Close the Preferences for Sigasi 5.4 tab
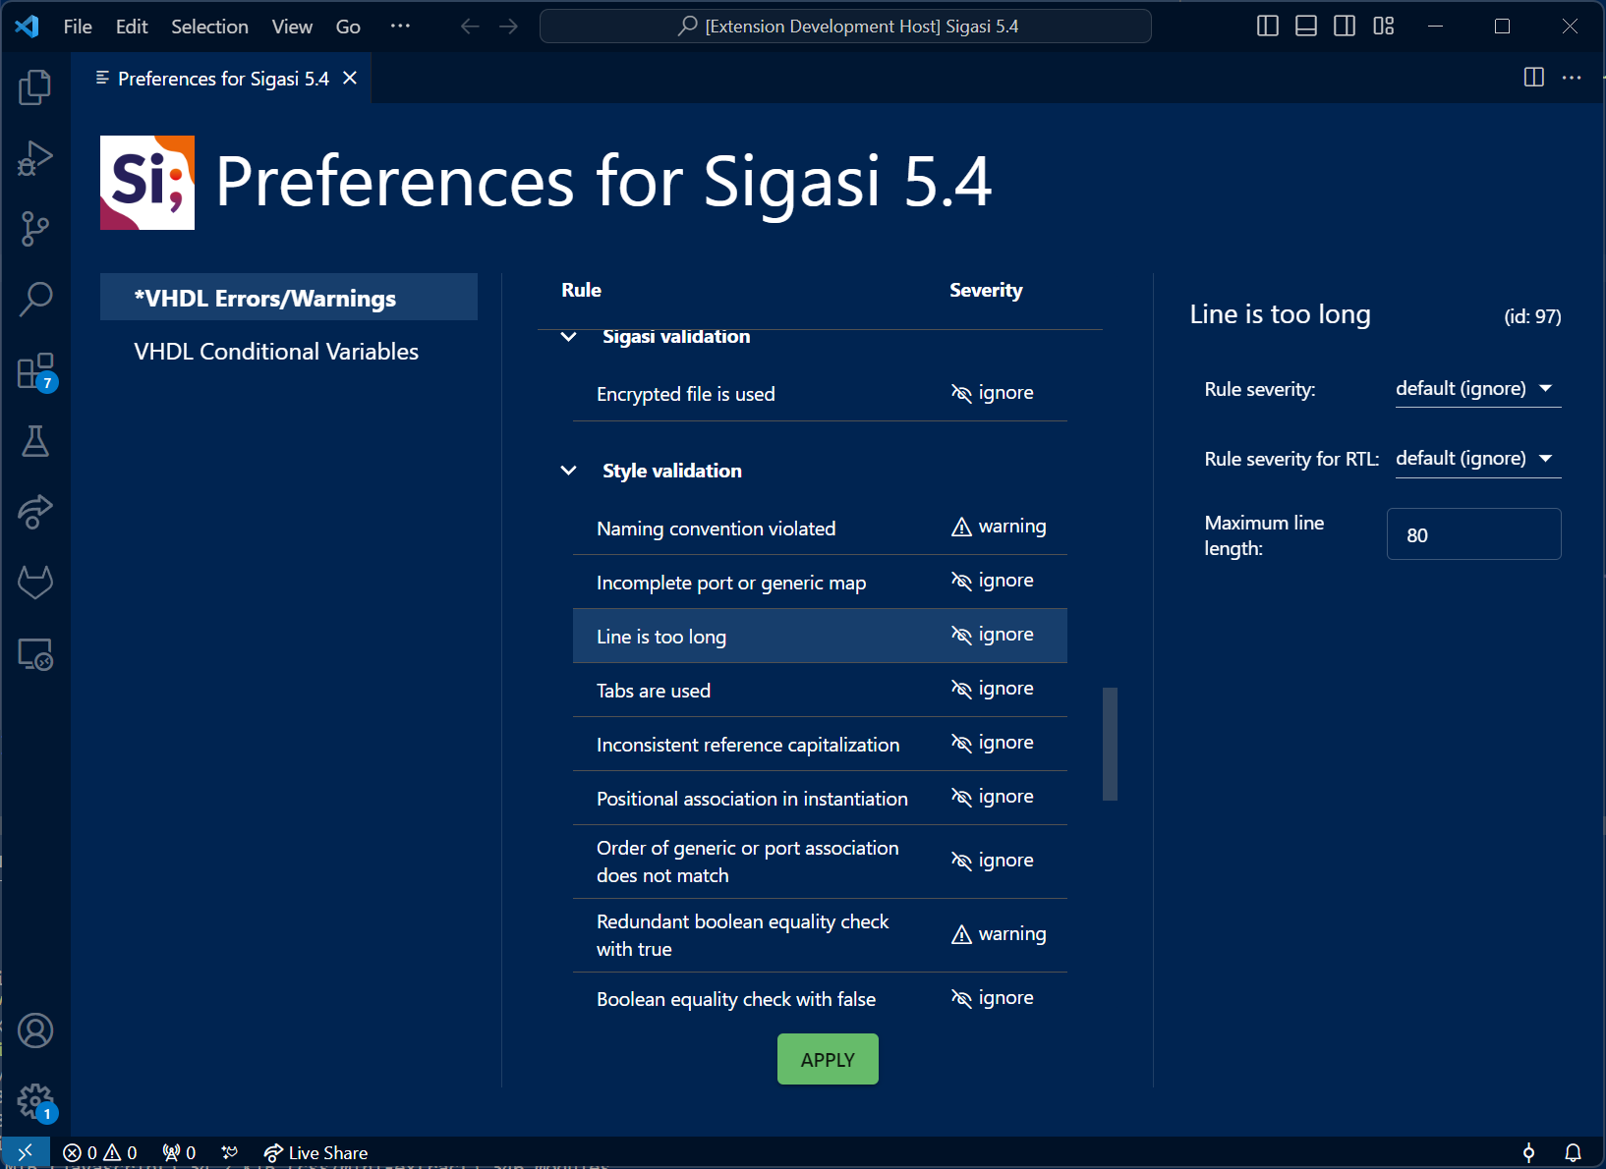 click(x=350, y=78)
